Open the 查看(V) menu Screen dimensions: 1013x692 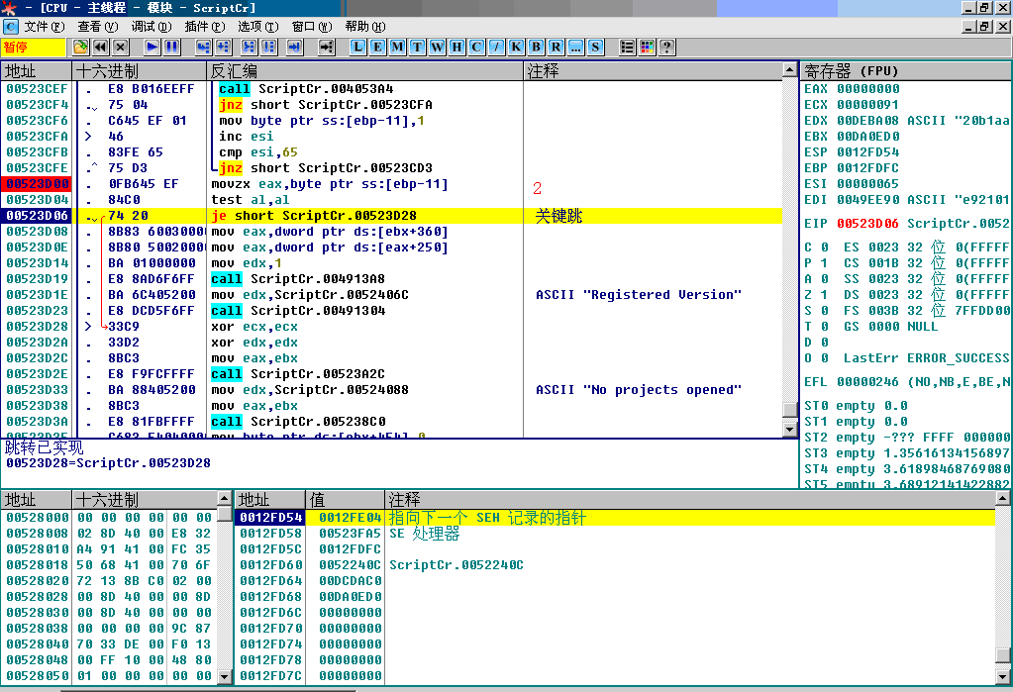pos(98,27)
